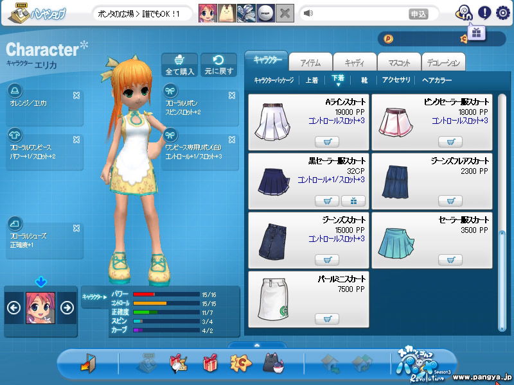The width and height of the screenshot is (514, 385).
Task: Switch to the デコレーション tab
Action: tap(443, 62)
